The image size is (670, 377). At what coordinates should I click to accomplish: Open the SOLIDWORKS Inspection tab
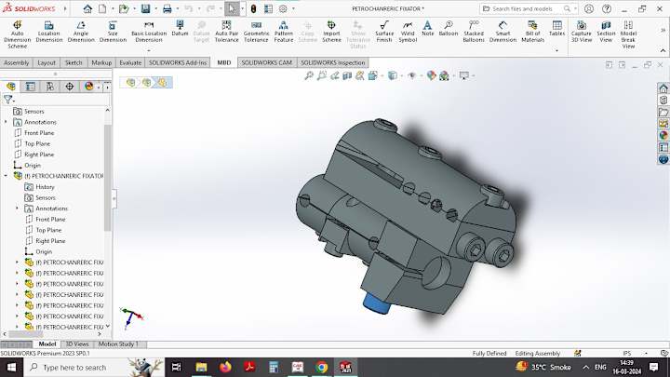pos(333,63)
